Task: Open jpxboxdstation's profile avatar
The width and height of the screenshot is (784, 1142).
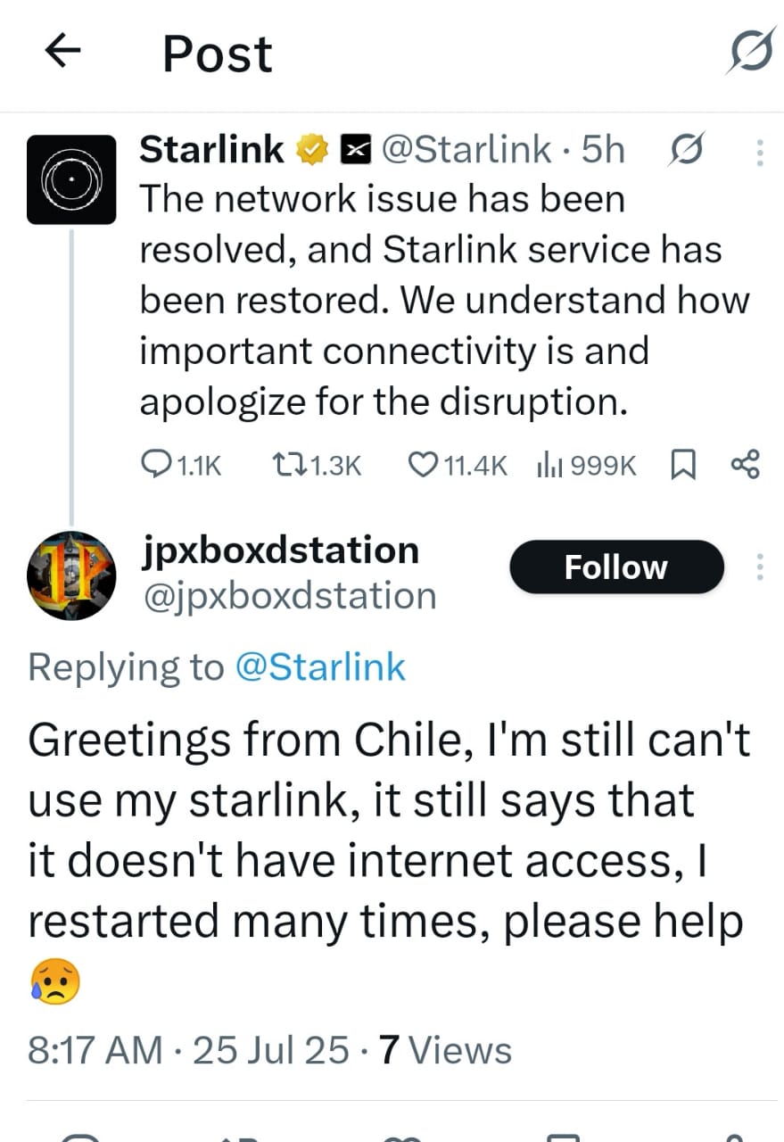Action: 71,575
